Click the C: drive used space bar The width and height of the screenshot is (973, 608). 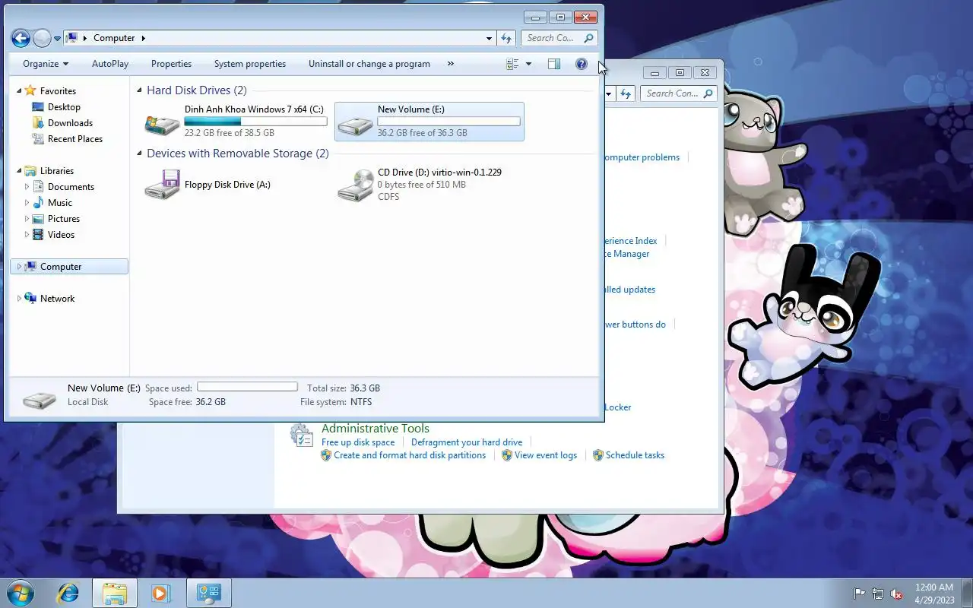point(255,122)
